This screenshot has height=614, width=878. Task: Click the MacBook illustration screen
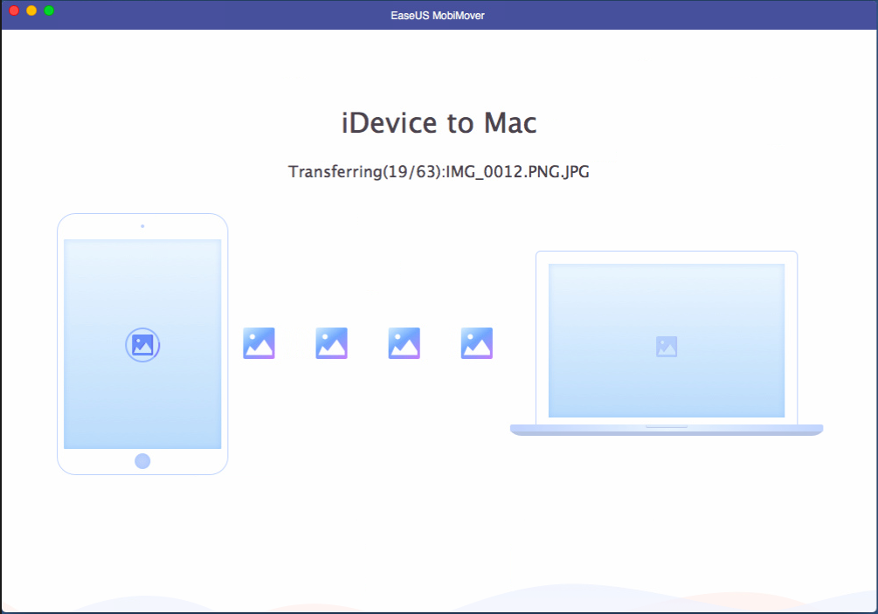pyautogui.click(x=667, y=341)
